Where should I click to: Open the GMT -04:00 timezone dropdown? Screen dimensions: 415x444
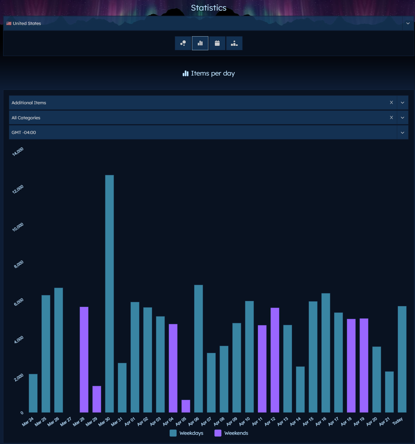(x=403, y=132)
